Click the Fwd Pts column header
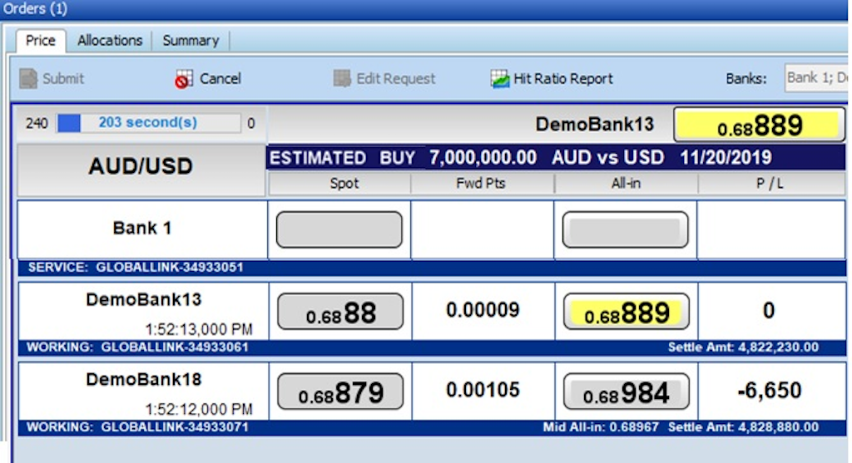 click(x=481, y=183)
